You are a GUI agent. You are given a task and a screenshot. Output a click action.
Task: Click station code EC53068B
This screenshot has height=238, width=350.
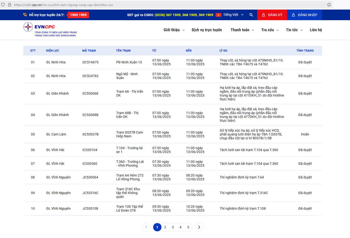(x=90, y=115)
